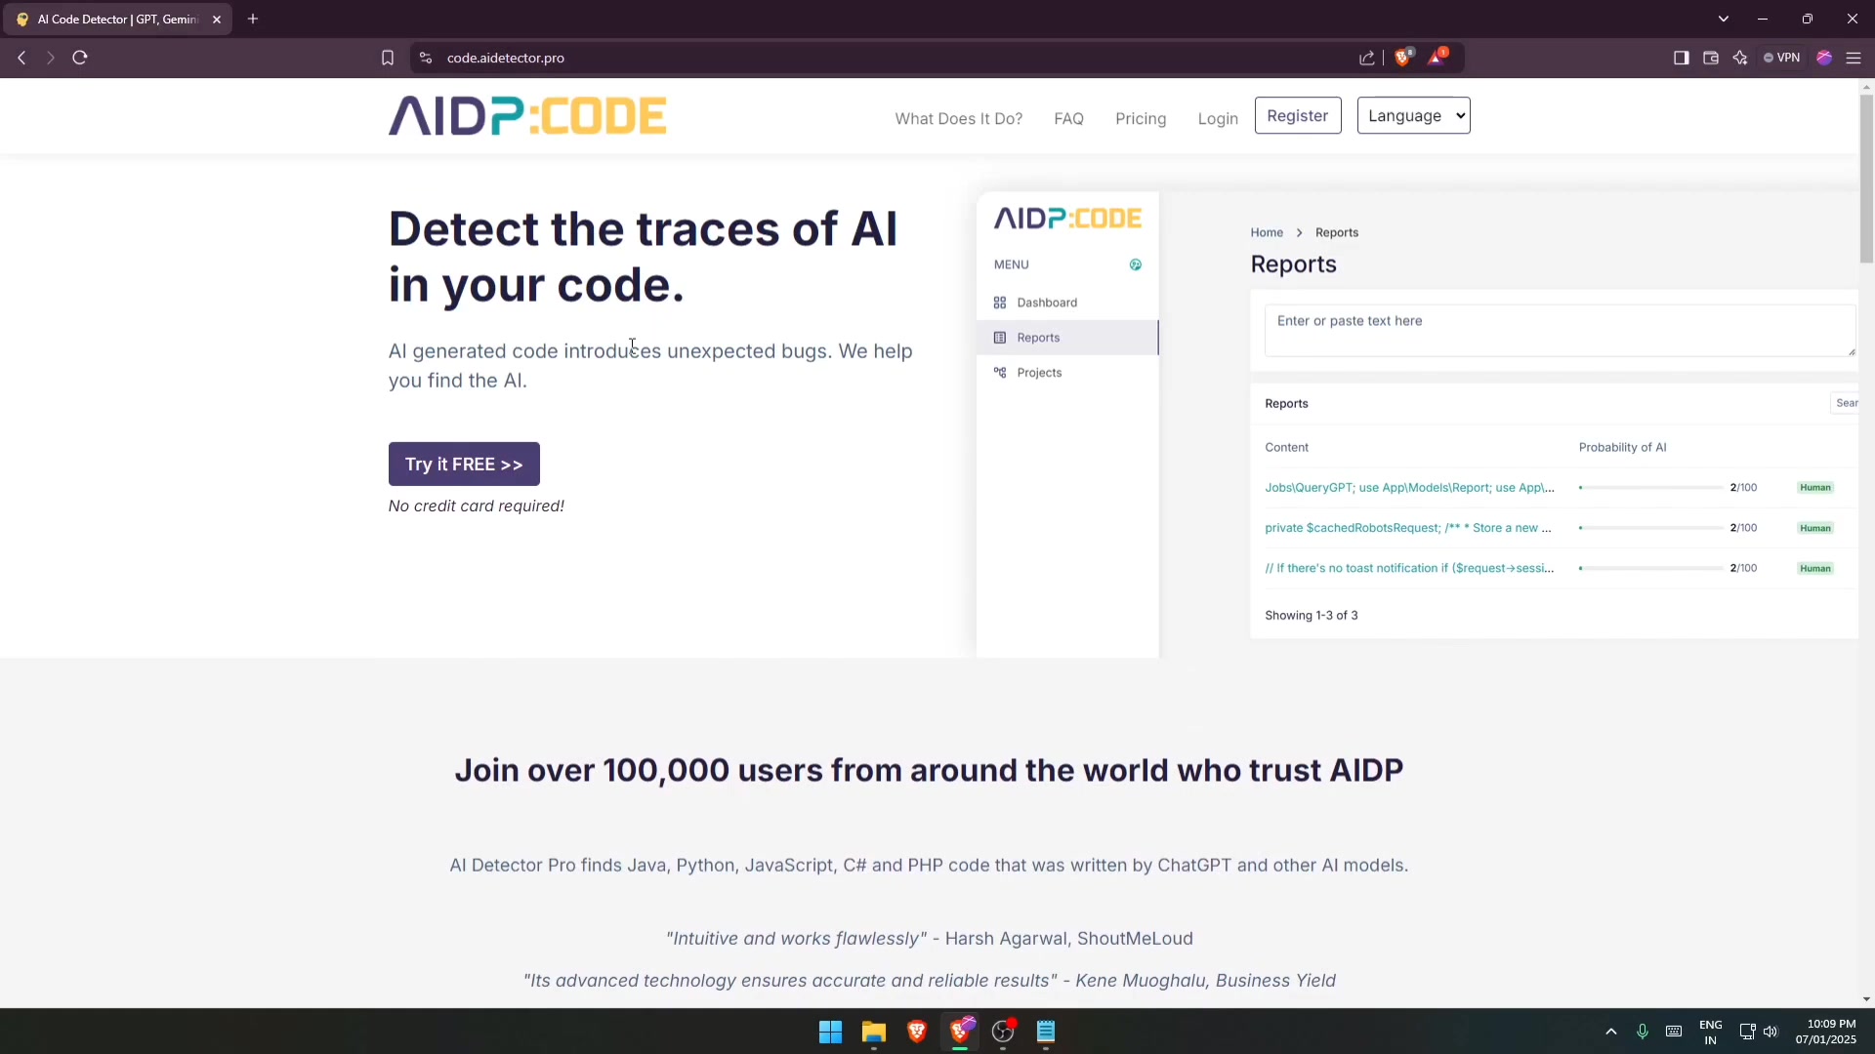Close the AI Code Detector tab
This screenshot has height=1054, width=1875.
tap(217, 20)
